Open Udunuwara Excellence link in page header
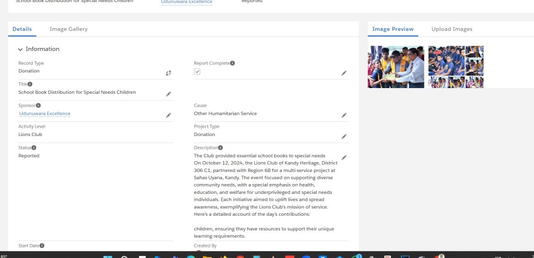This screenshot has width=534, height=258. coord(187,2)
